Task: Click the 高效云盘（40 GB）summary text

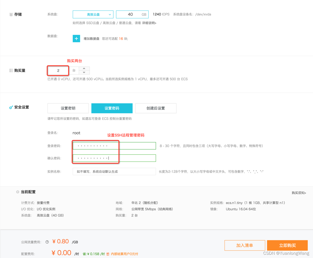Action: coord(51,215)
